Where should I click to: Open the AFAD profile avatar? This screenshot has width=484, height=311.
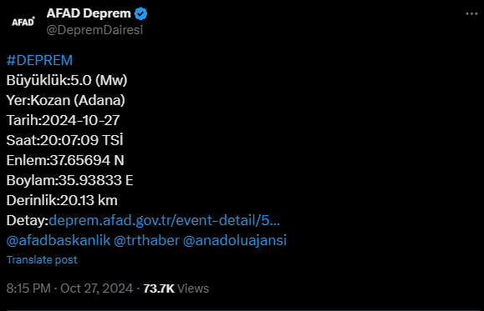23,22
